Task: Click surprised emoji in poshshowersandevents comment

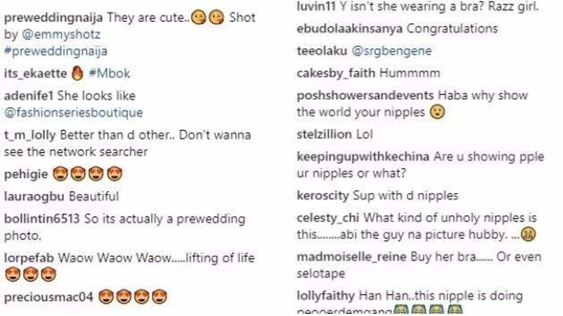Action: tap(437, 112)
